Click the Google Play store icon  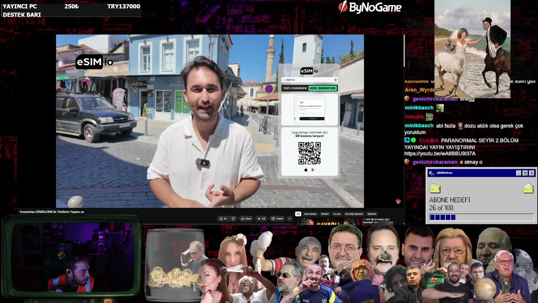(313, 170)
